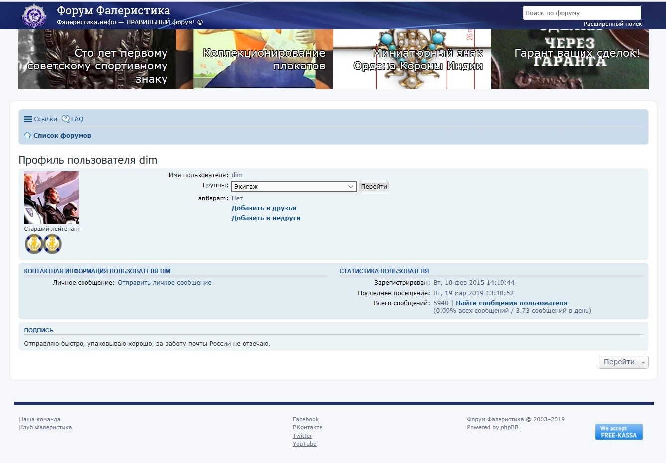Image resolution: width=666 pixels, height=463 pixels.
Task: Click the Поиск по форуму search field
Action: [582, 13]
